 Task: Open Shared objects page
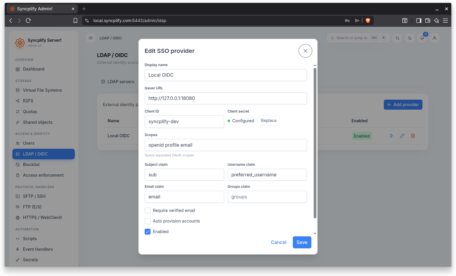[x=44, y=122]
